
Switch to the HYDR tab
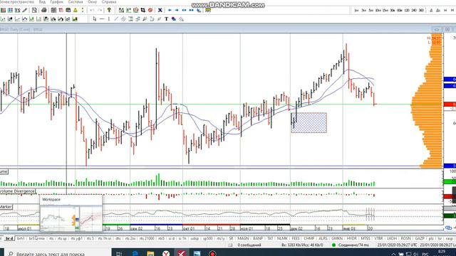[351, 238]
